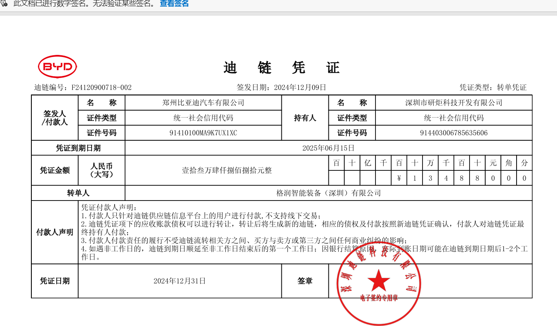
Task: Click holder 证件类型 label
Action: pyautogui.click(x=352, y=118)
